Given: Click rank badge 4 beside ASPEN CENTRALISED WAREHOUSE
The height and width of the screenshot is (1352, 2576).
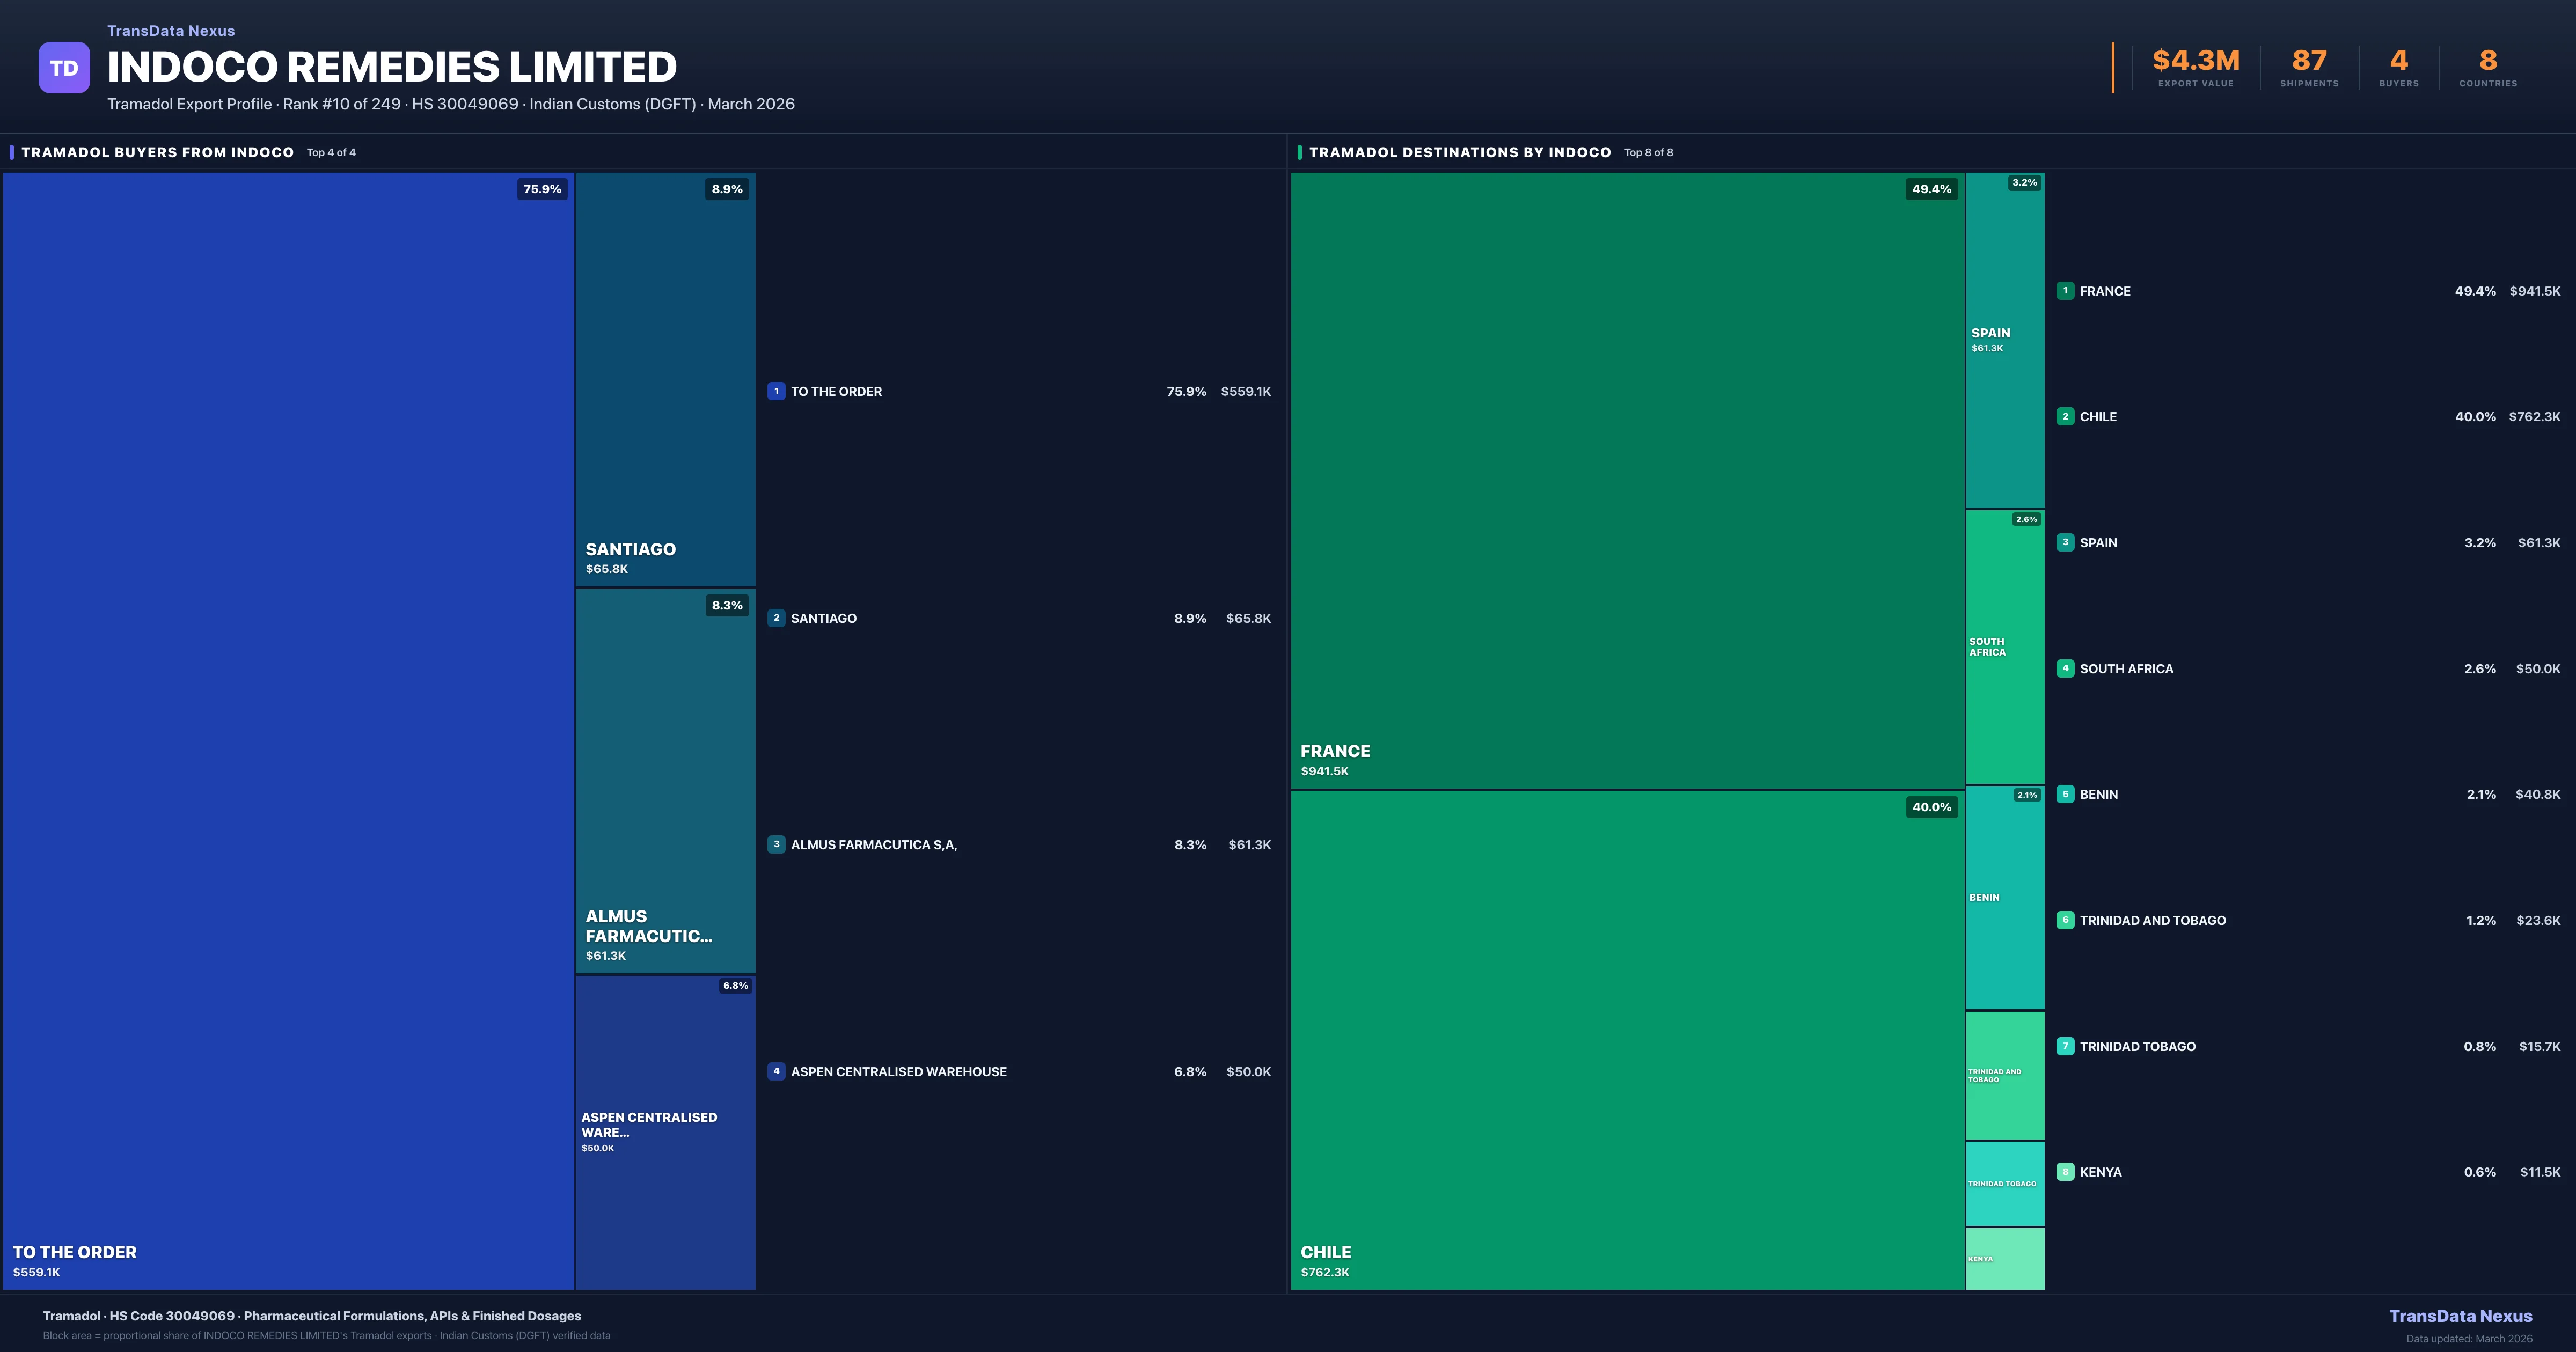Looking at the screenshot, I should (776, 1071).
